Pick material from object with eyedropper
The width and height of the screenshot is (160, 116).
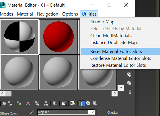click(32, 112)
